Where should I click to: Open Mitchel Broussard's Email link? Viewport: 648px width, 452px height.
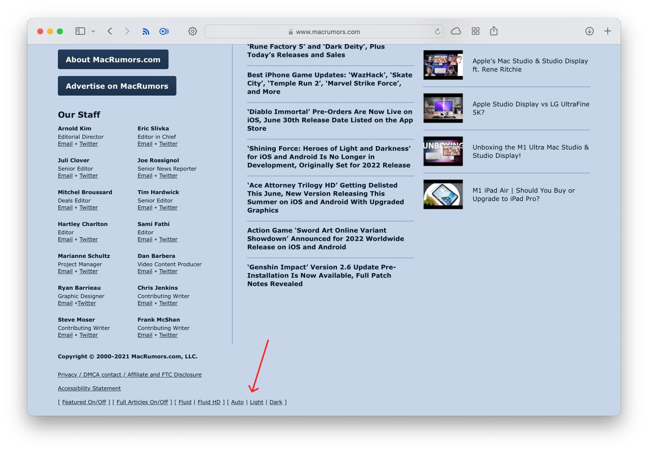click(65, 207)
